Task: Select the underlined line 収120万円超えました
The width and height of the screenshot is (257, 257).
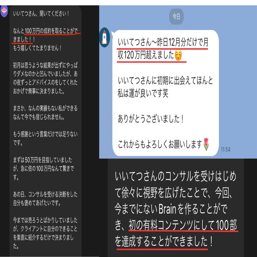Action: point(146,55)
